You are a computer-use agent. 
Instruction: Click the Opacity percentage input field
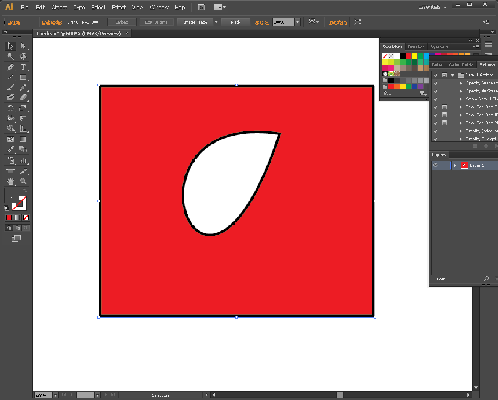(283, 22)
